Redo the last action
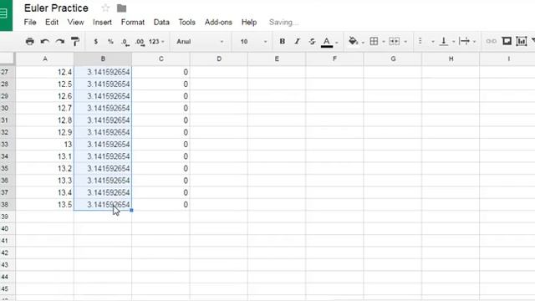 coord(60,41)
